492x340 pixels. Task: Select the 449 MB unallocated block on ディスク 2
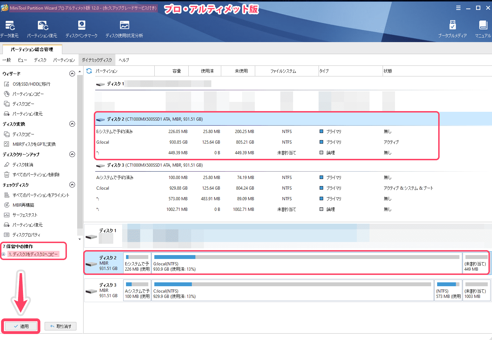[x=476, y=263]
